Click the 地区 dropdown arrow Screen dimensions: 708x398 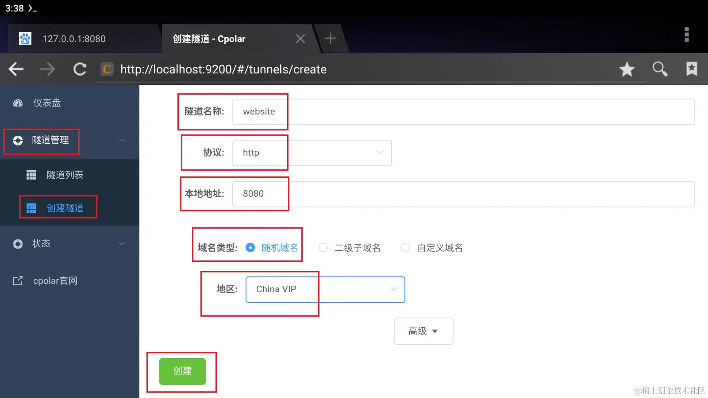pyautogui.click(x=393, y=289)
